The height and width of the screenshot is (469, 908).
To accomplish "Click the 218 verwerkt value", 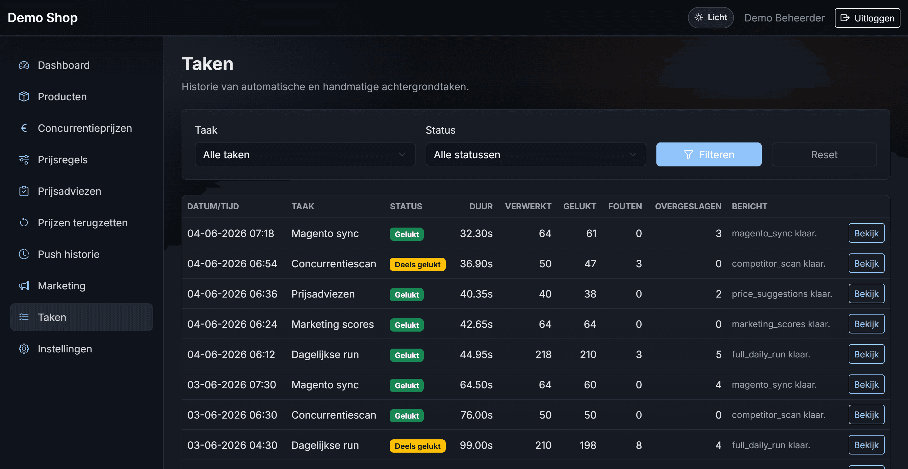I will (543, 355).
